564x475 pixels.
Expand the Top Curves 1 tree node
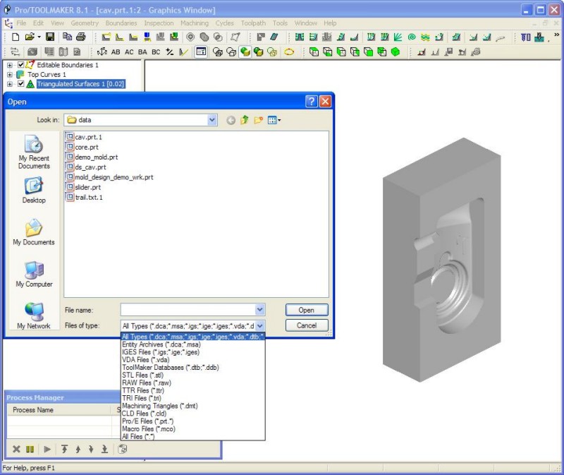click(x=10, y=75)
